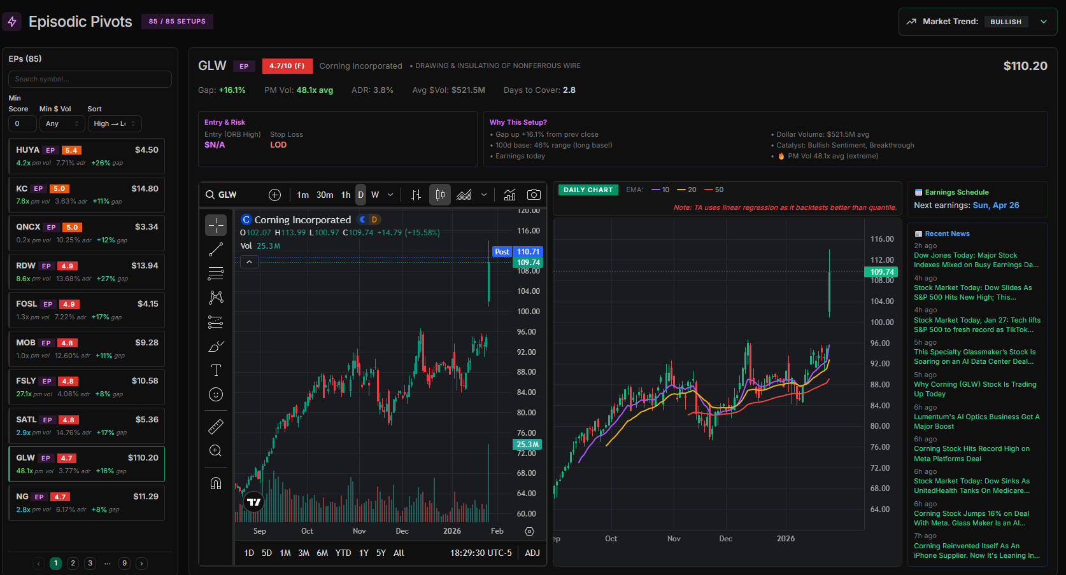Switch chart interval to 30m
The image size is (1066, 575).
(325, 195)
